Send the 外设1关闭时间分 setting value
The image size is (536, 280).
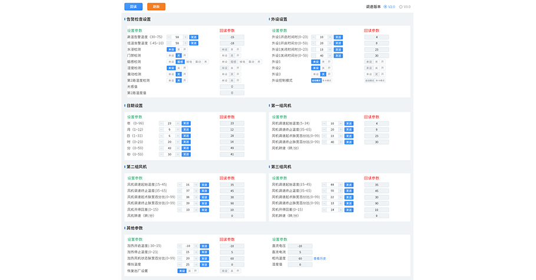coord(338,55)
